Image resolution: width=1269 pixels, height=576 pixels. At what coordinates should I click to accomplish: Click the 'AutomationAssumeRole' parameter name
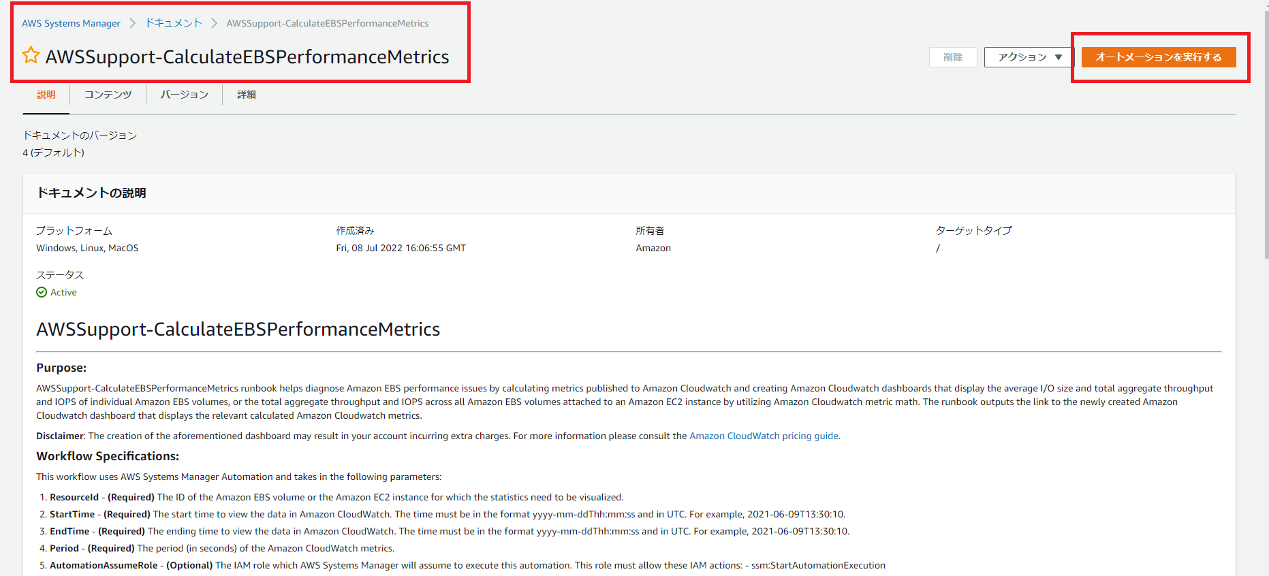(104, 565)
